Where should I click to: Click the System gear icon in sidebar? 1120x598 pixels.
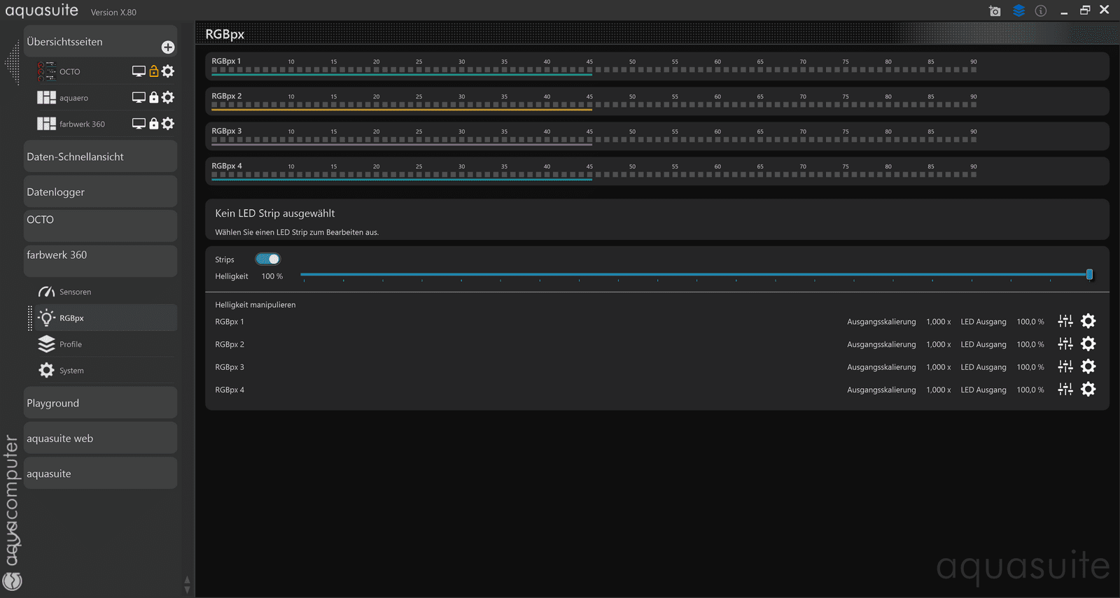pyautogui.click(x=46, y=370)
